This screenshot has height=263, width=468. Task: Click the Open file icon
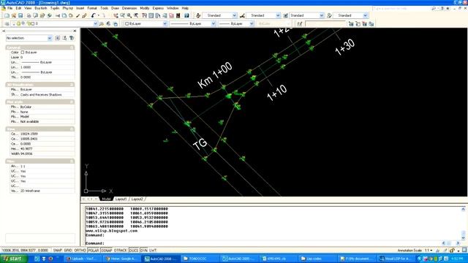(x=14, y=15)
